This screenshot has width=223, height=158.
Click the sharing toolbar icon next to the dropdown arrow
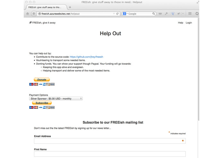tap(179, 14)
